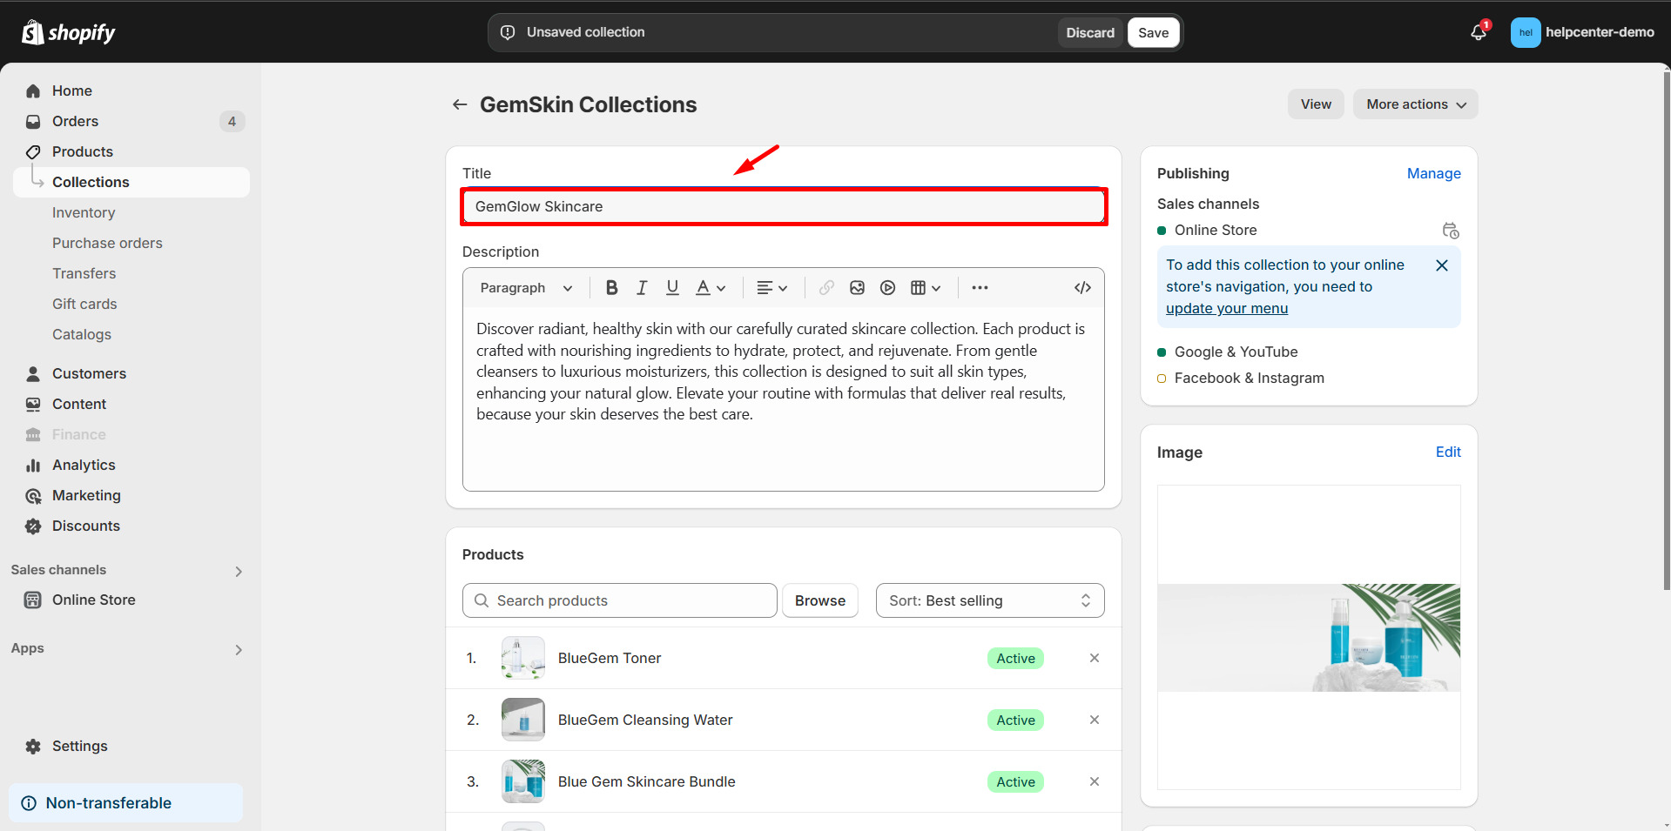1671x831 pixels.
Task: Open HTML code view of description
Action: [1082, 288]
